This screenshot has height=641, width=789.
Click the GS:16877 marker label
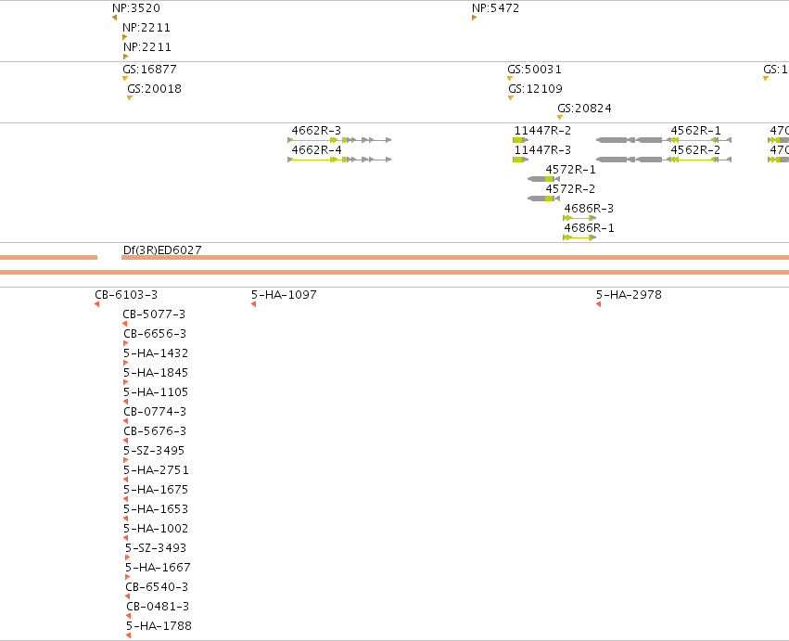149,69
